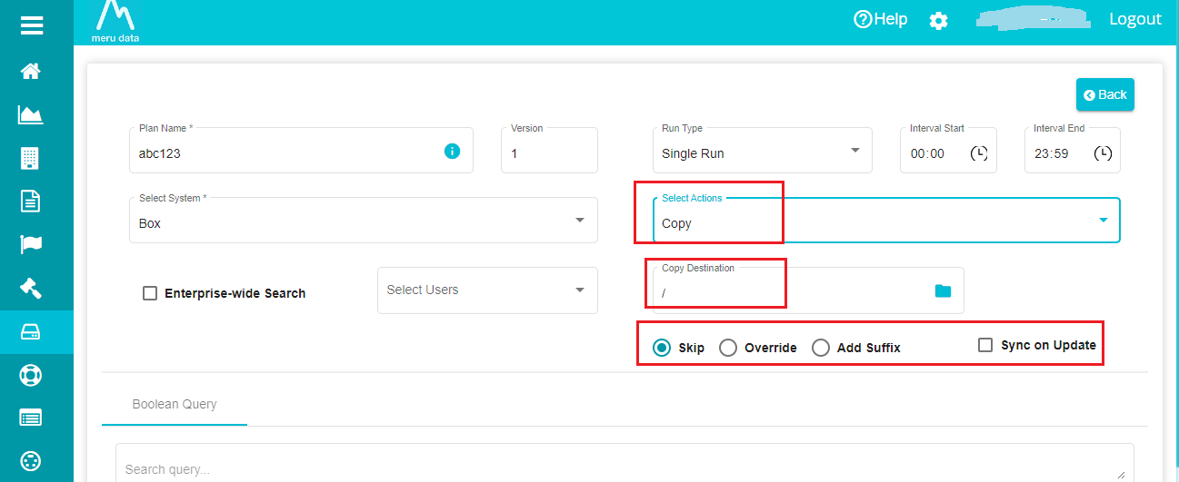The image size is (1179, 482).
Task: Focus the Version field
Action: pyautogui.click(x=549, y=150)
